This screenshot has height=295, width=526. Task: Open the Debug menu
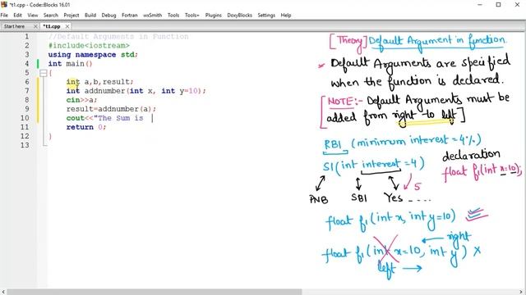point(108,15)
